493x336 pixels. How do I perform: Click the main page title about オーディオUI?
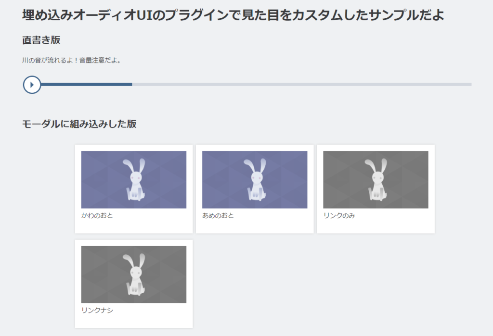(x=233, y=15)
